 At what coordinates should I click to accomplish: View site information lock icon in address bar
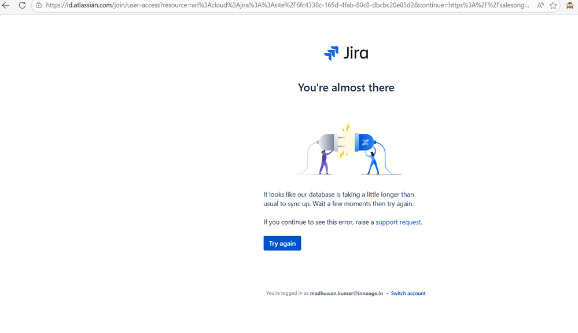pyautogui.click(x=39, y=5)
